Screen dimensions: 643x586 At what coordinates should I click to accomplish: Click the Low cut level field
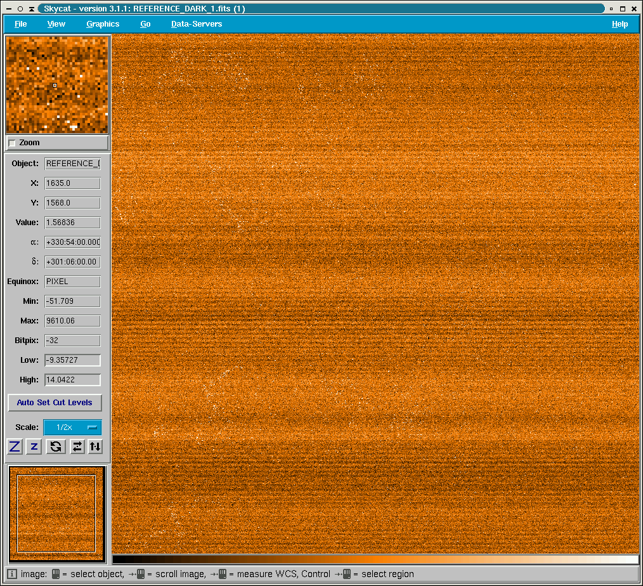point(72,360)
